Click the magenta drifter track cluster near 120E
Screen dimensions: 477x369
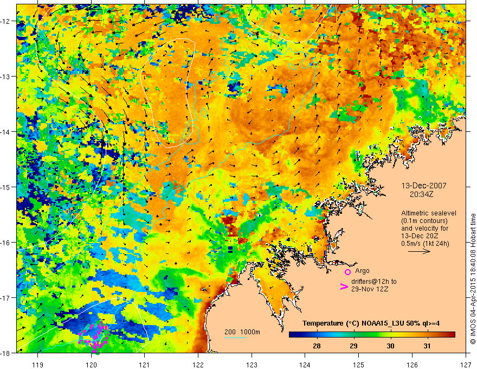[94, 336]
